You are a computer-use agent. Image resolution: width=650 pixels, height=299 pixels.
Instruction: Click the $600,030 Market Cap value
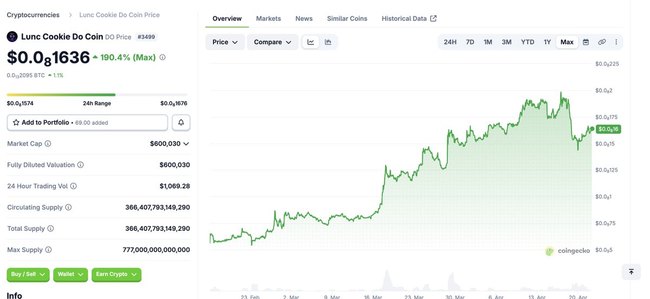tap(165, 144)
